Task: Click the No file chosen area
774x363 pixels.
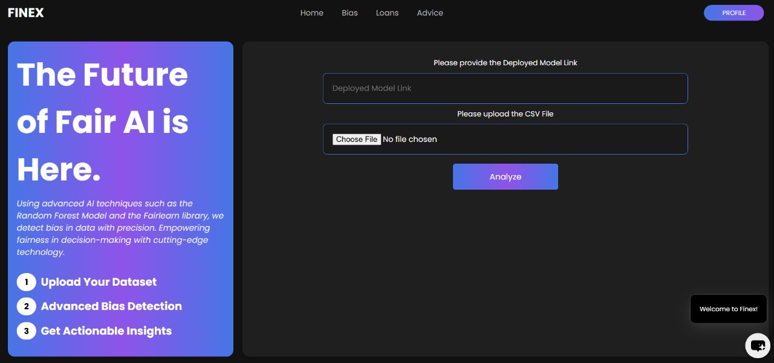Action: tap(410, 139)
